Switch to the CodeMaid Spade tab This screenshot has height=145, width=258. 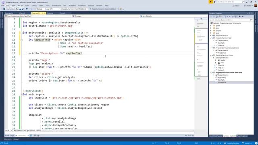tap(216, 136)
